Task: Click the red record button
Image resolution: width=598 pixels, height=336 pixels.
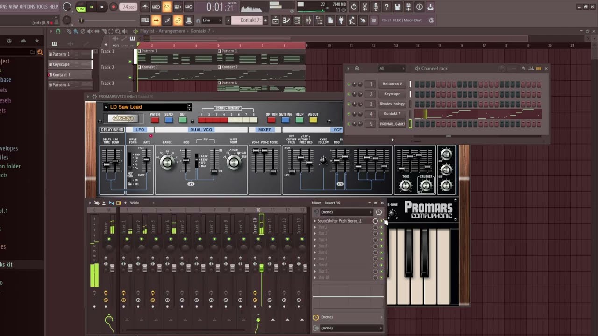Action: (113, 7)
